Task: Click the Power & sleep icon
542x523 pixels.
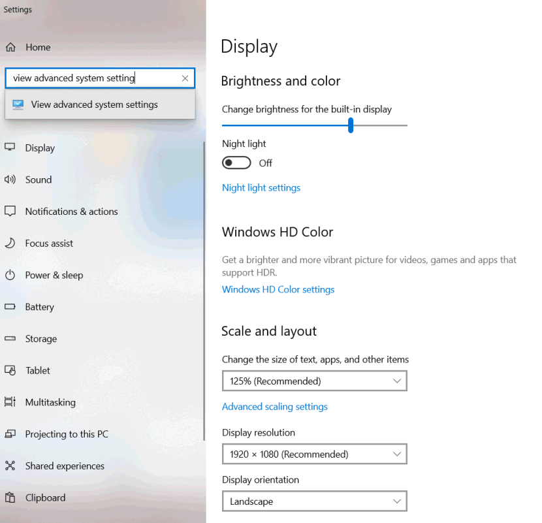Action: point(10,275)
